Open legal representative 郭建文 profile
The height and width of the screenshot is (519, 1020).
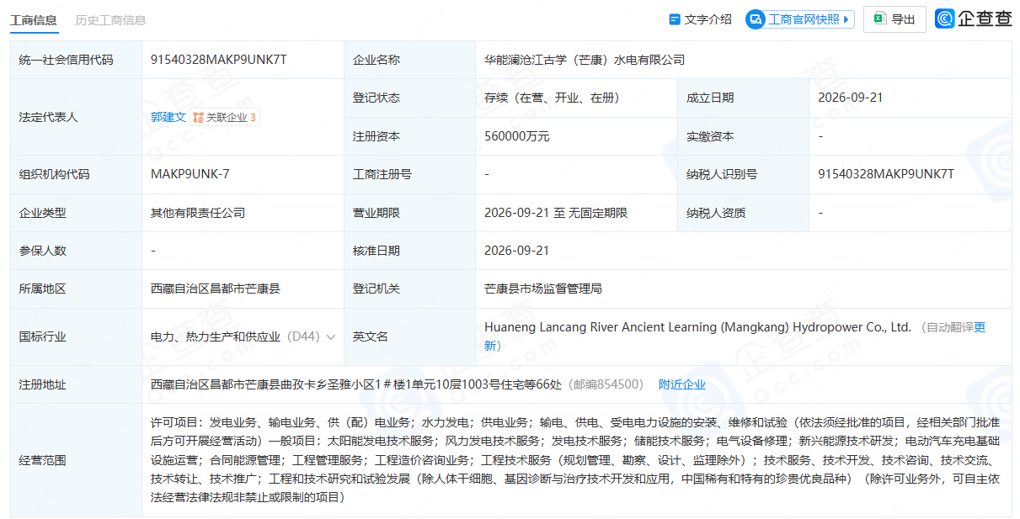point(168,117)
